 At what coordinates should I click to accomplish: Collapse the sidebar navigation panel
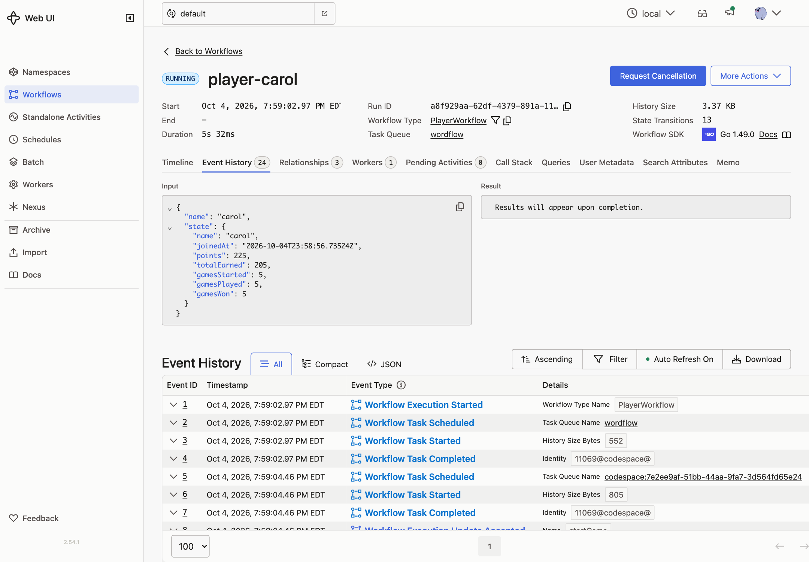(130, 18)
